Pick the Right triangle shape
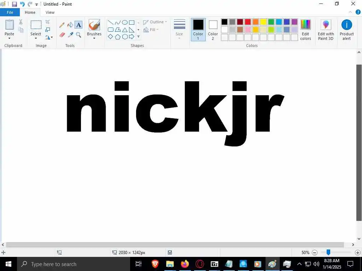 (132, 30)
